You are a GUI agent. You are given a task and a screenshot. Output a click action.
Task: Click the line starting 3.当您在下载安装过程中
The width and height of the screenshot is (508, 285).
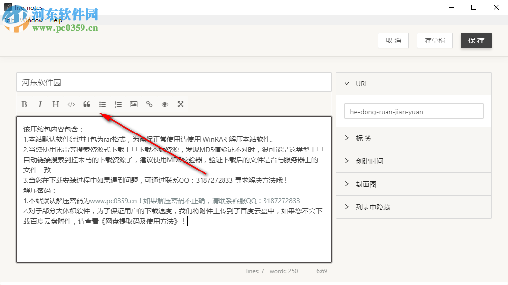tap(156, 180)
